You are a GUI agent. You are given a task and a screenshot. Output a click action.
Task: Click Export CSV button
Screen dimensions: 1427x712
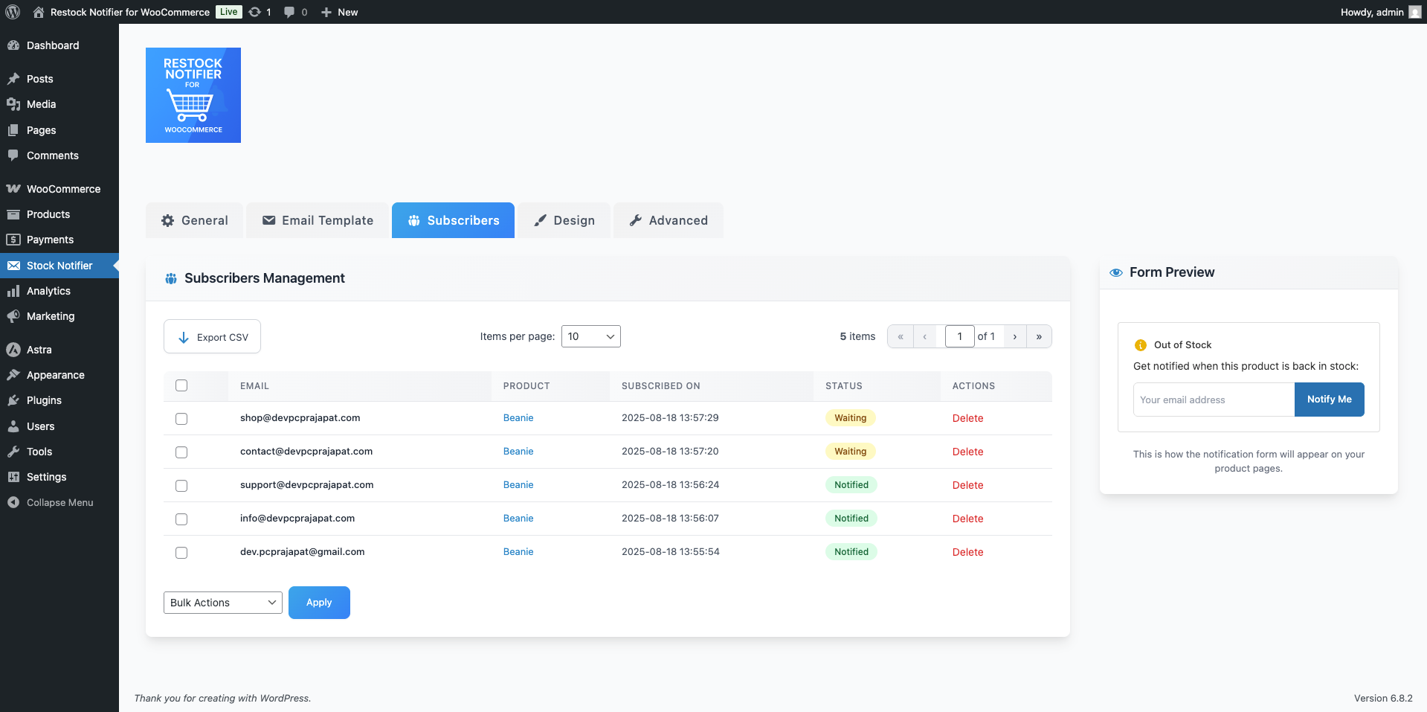click(x=211, y=336)
